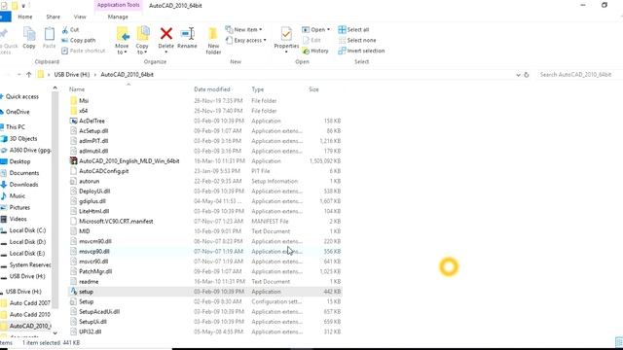Select the setup application file

pos(205,292)
